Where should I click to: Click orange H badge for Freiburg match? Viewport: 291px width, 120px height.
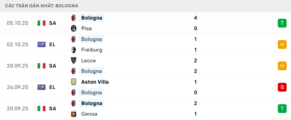[x=282, y=44]
